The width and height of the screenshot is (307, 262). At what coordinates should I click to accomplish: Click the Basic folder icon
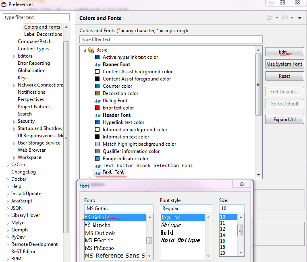click(91, 50)
